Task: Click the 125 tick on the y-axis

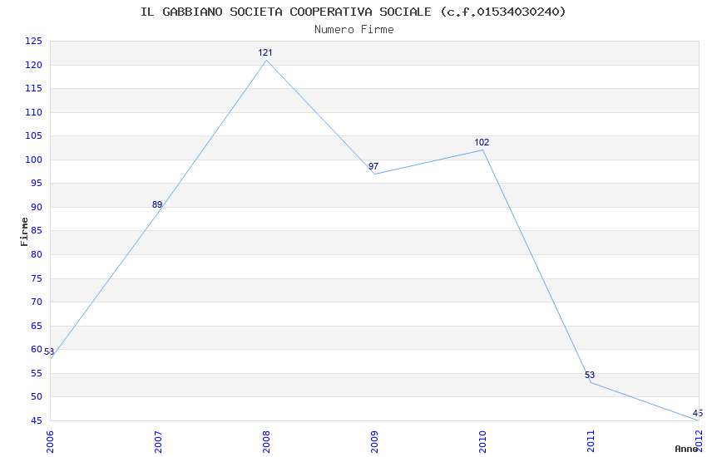Action: tap(33, 41)
